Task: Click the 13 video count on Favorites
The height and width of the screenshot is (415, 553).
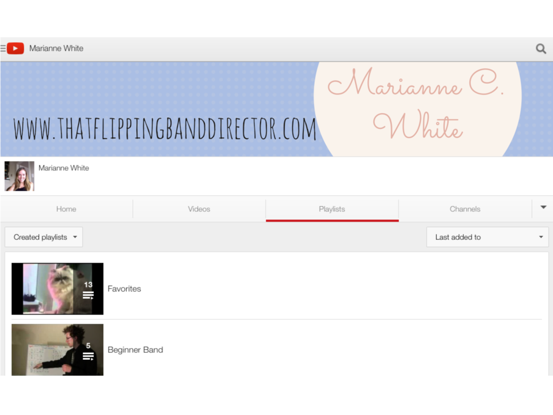Action: tap(88, 284)
